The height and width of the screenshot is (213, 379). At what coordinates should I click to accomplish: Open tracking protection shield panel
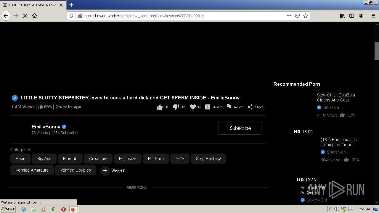[71, 16]
